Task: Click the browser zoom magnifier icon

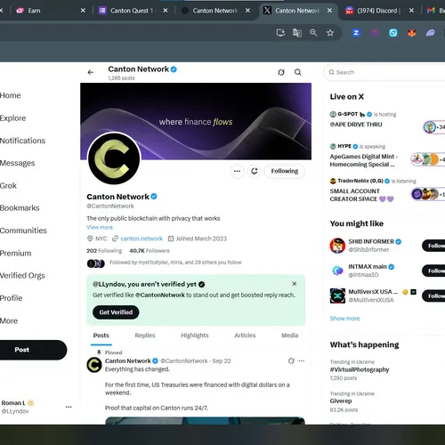Action: click(313, 33)
